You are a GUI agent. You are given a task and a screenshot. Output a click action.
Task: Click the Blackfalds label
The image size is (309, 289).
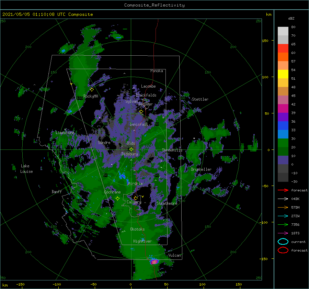click(x=146, y=95)
